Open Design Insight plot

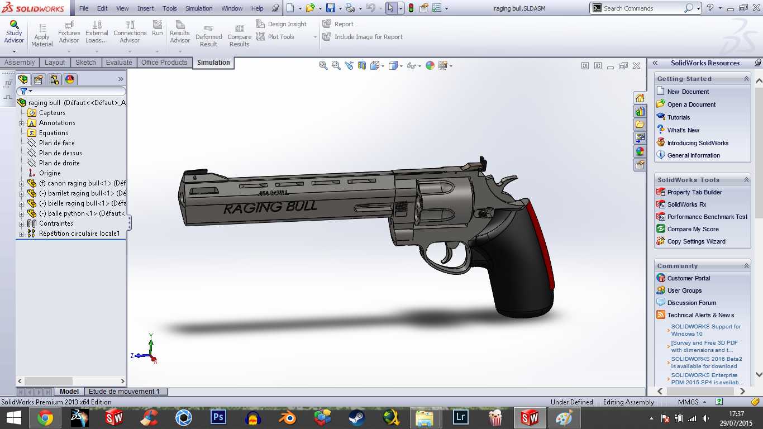(282, 24)
